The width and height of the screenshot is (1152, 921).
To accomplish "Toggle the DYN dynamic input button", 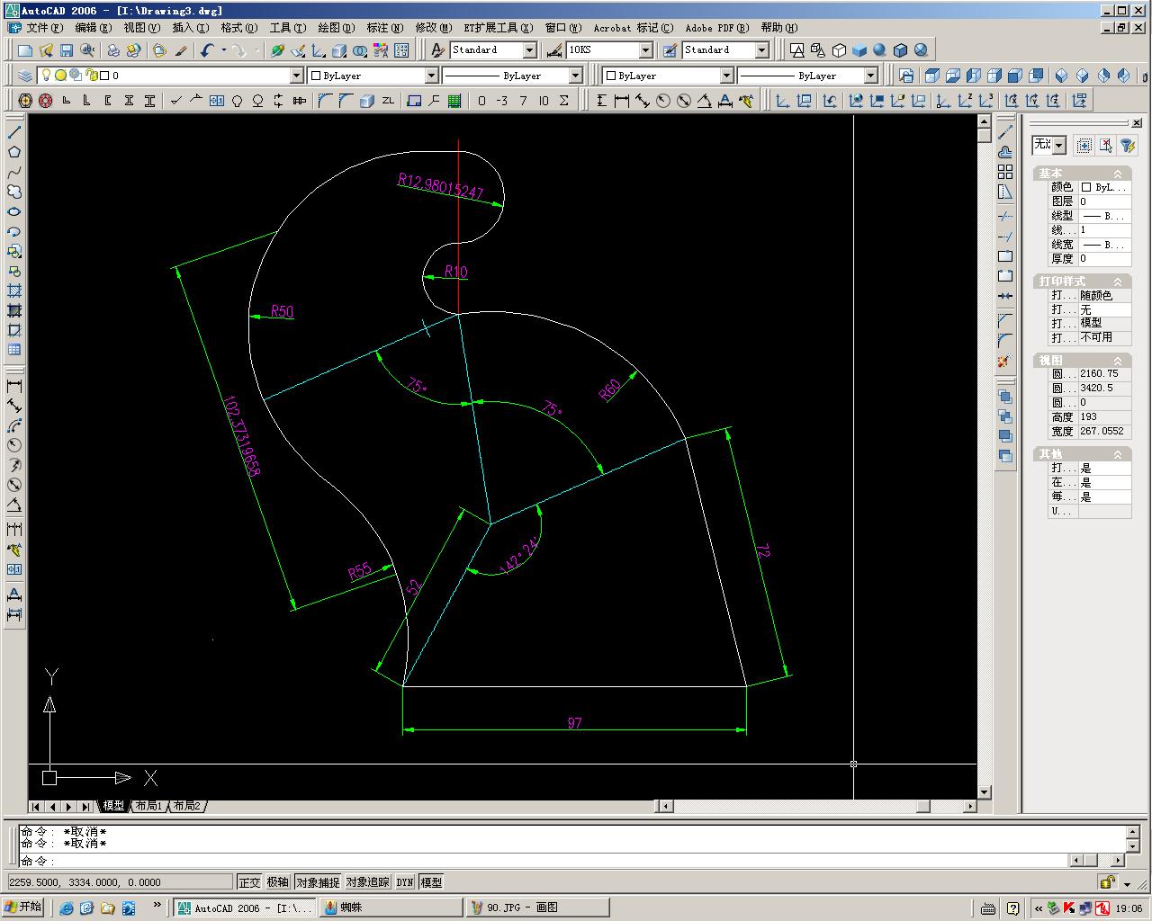I will (405, 882).
